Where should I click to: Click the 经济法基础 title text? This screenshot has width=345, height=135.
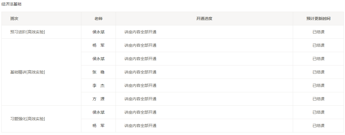[x=11, y=4]
